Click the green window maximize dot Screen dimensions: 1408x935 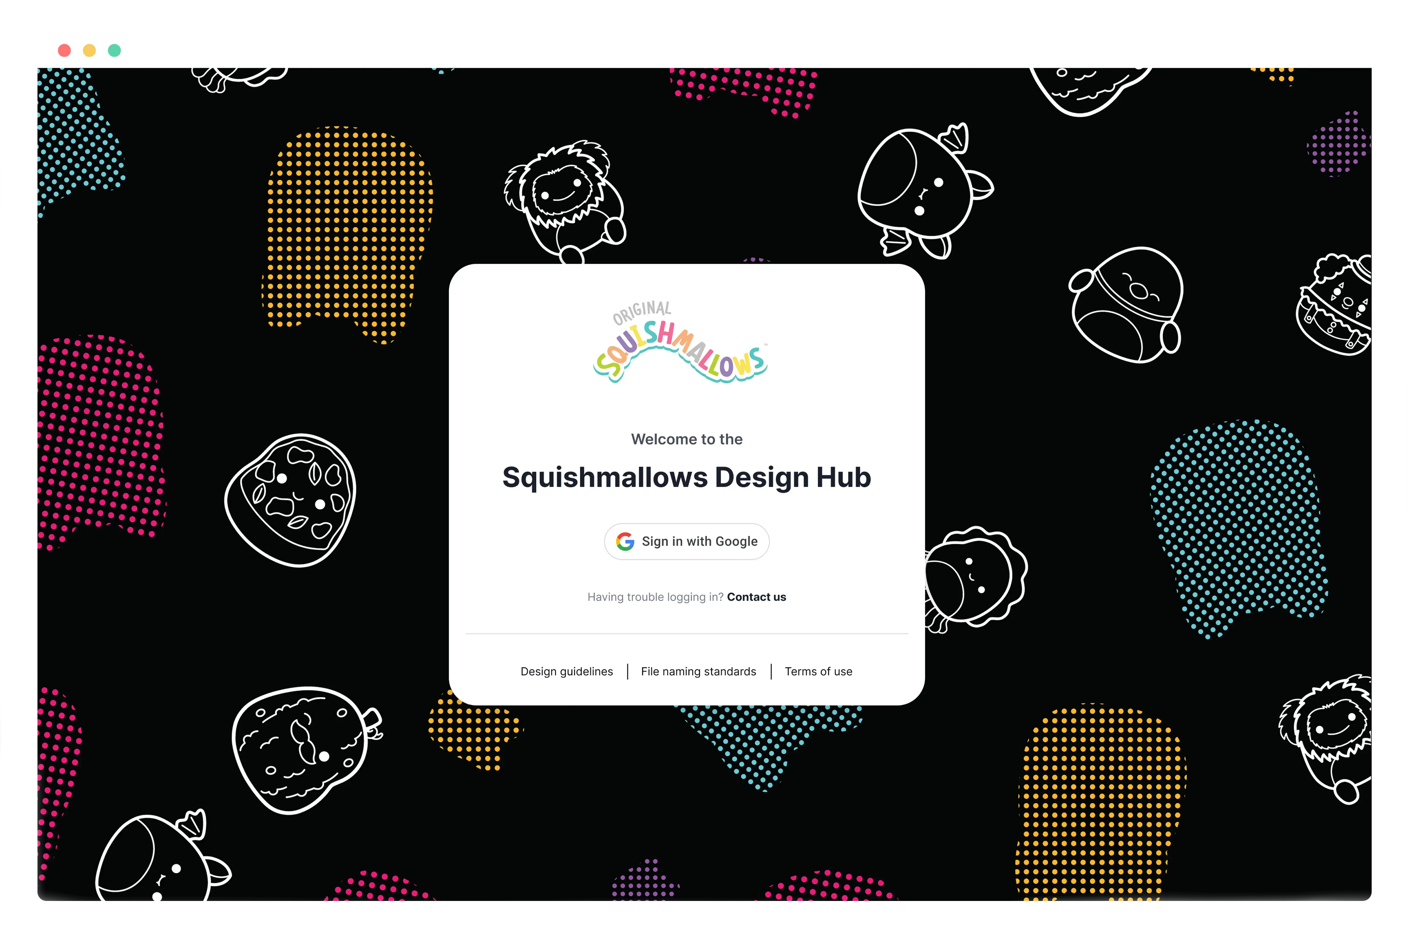[115, 50]
